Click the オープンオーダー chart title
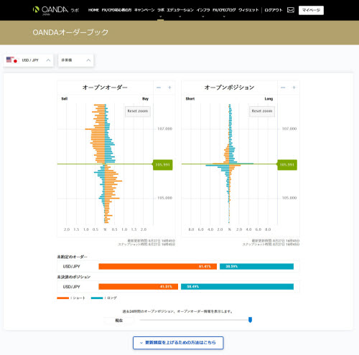This screenshot has width=359, height=355. pos(105,87)
